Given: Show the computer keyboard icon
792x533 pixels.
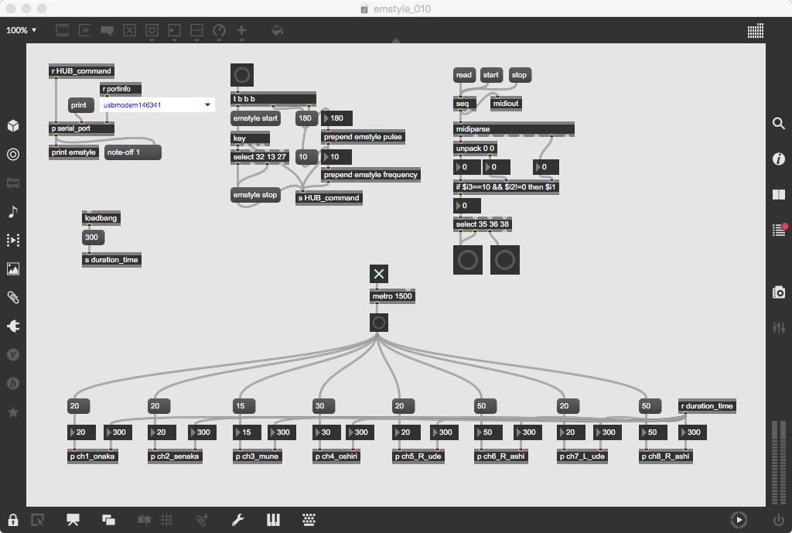Looking at the screenshot, I should 309,519.
